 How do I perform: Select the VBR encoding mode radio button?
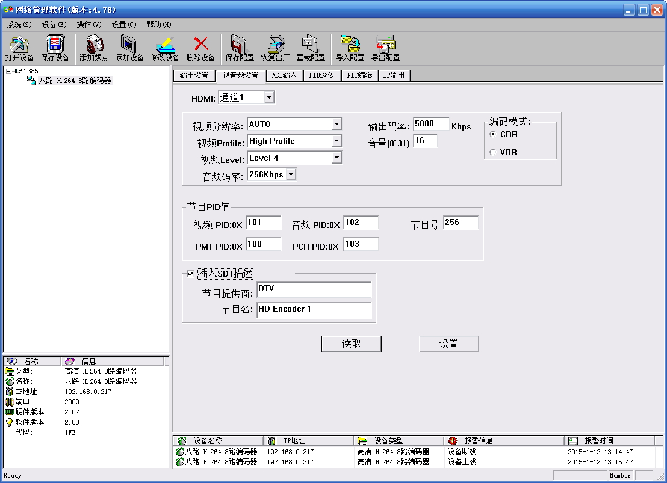[x=494, y=152]
